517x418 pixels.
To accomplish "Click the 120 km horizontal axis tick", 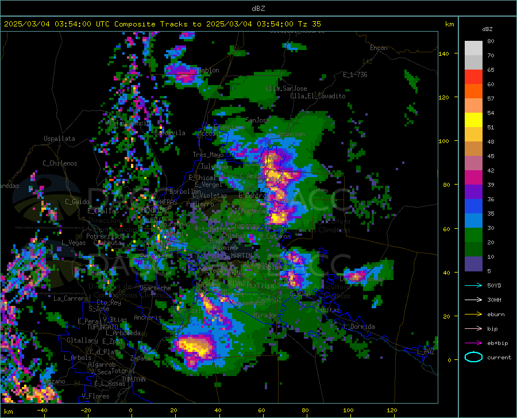I will coord(392,411).
